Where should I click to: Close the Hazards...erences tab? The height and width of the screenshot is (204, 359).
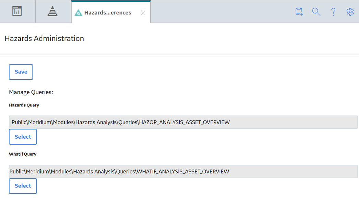[143, 13]
